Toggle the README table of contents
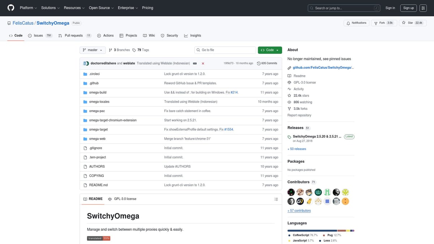 [x=276, y=199]
